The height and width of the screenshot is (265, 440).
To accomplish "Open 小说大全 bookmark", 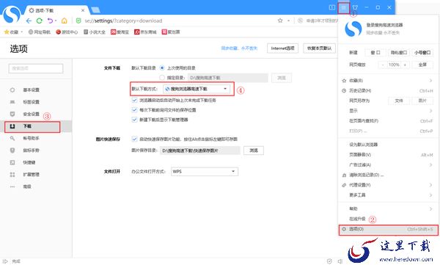I will coord(95,32).
